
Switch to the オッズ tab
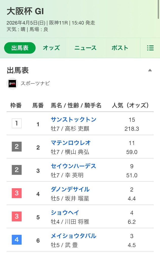point(51,48)
